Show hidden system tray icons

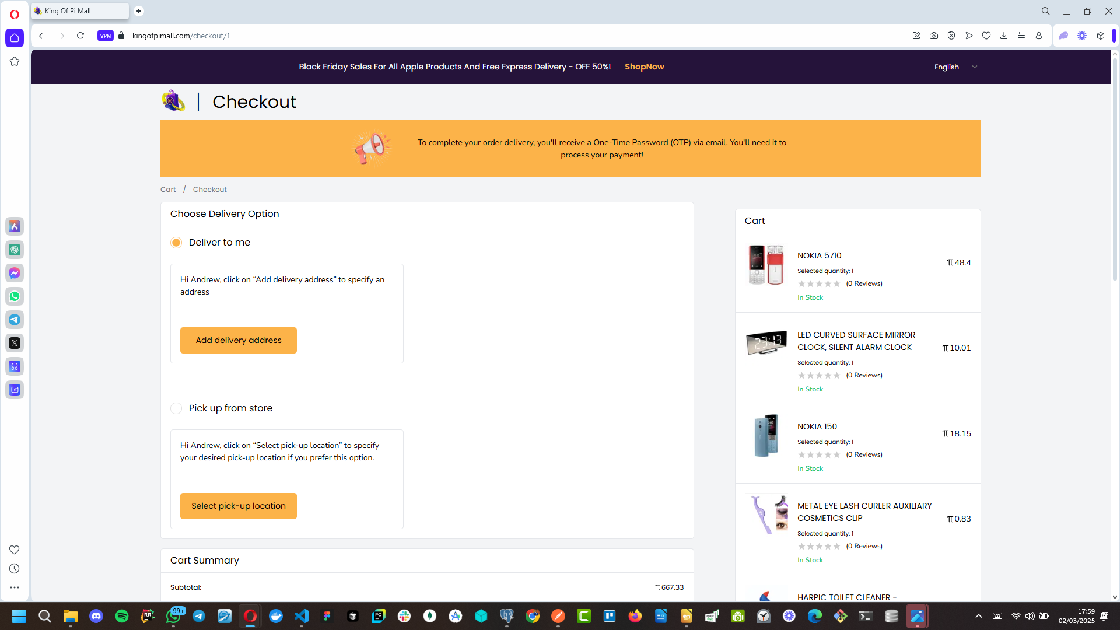tap(979, 616)
